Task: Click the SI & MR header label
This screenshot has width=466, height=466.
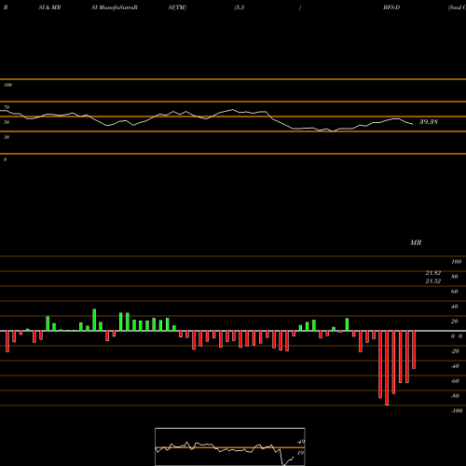Action: (49, 7)
